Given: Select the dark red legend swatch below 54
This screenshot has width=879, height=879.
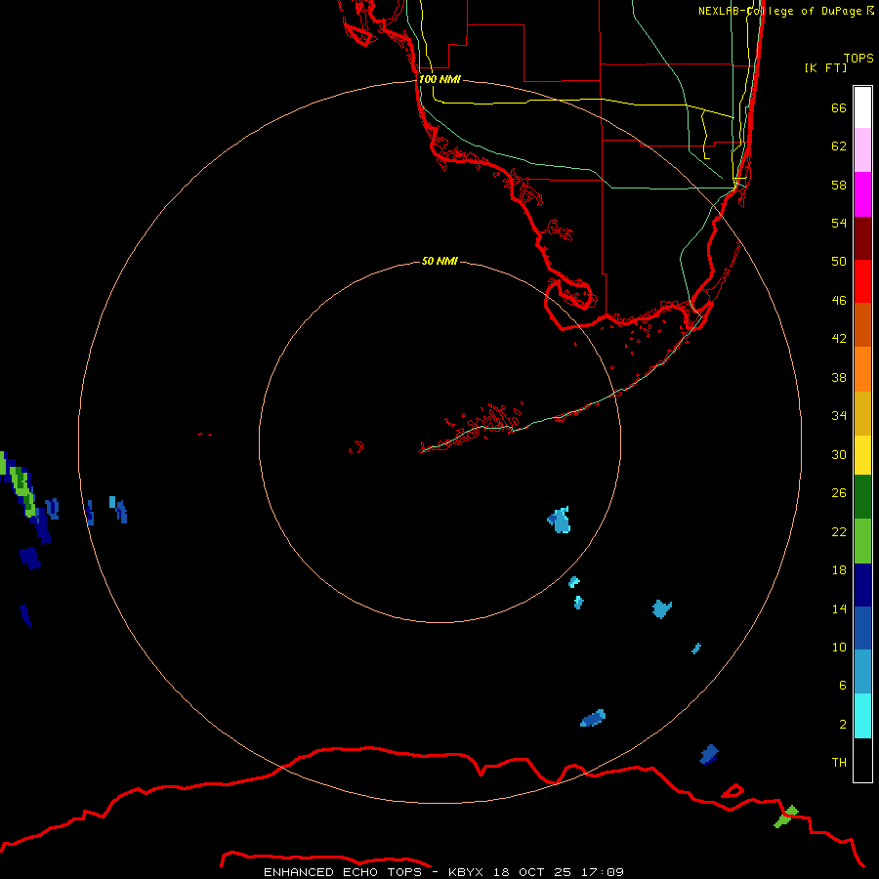Looking at the screenshot, I should tap(862, 238).
